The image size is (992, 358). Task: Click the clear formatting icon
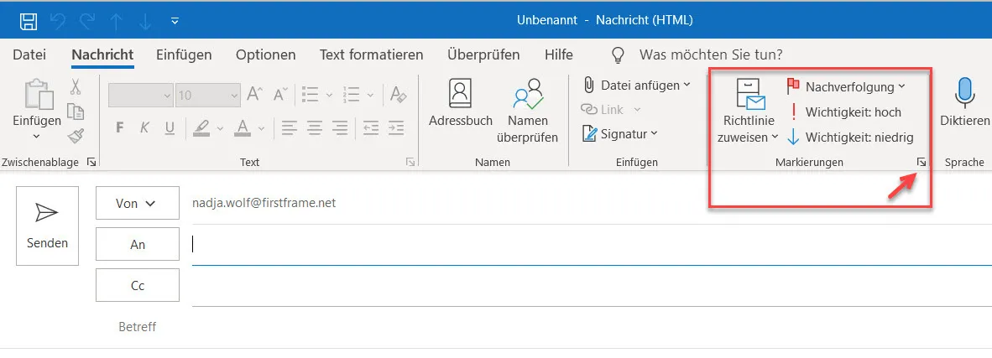coord(399,95)
